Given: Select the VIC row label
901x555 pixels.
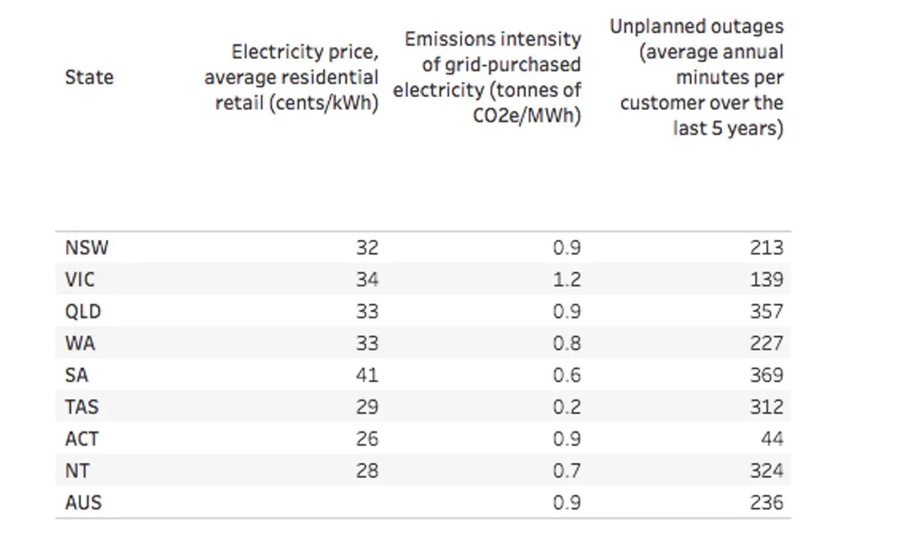Looking at the screenshot, I should pos(80,280).
